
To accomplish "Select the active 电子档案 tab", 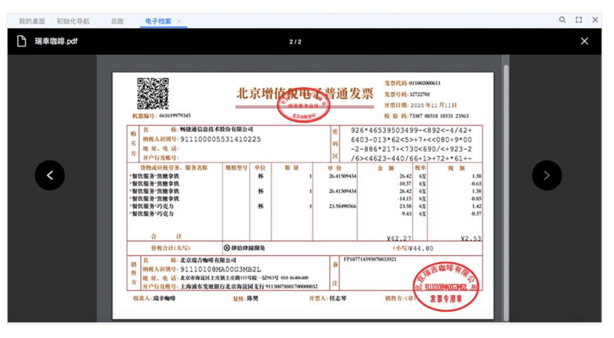I will (x=160, y=19).
